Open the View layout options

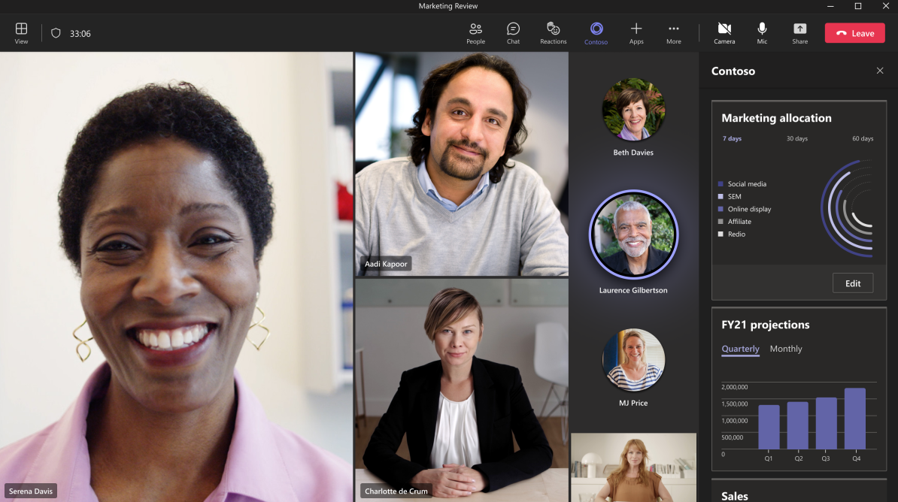(x=21, y=32)
